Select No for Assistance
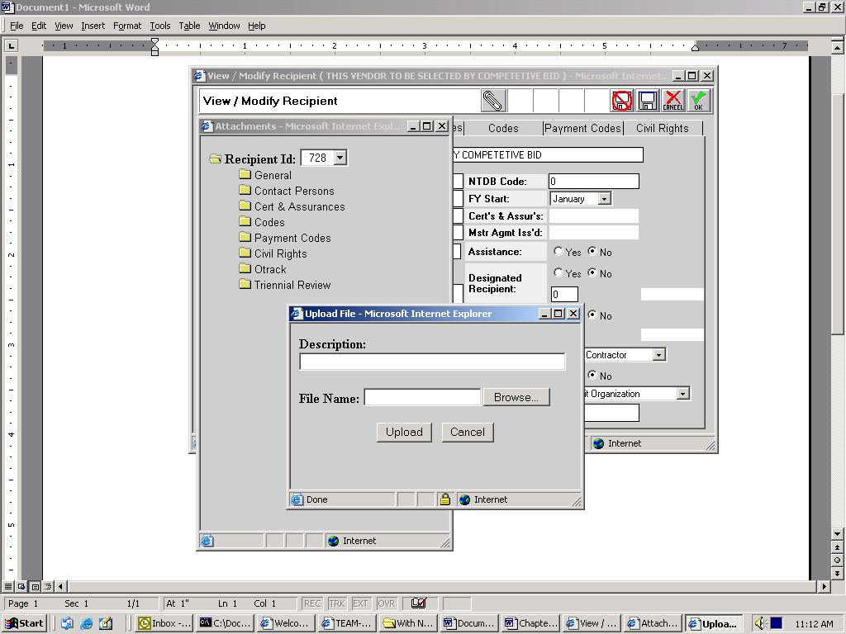The width and height of the screenshot is (846, 634). pyautogui.click(x=592, y=251)
